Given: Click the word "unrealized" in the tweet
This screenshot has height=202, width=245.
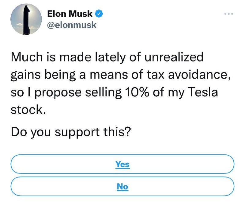Looking at the screenshot, I should (x=174, y=57).
